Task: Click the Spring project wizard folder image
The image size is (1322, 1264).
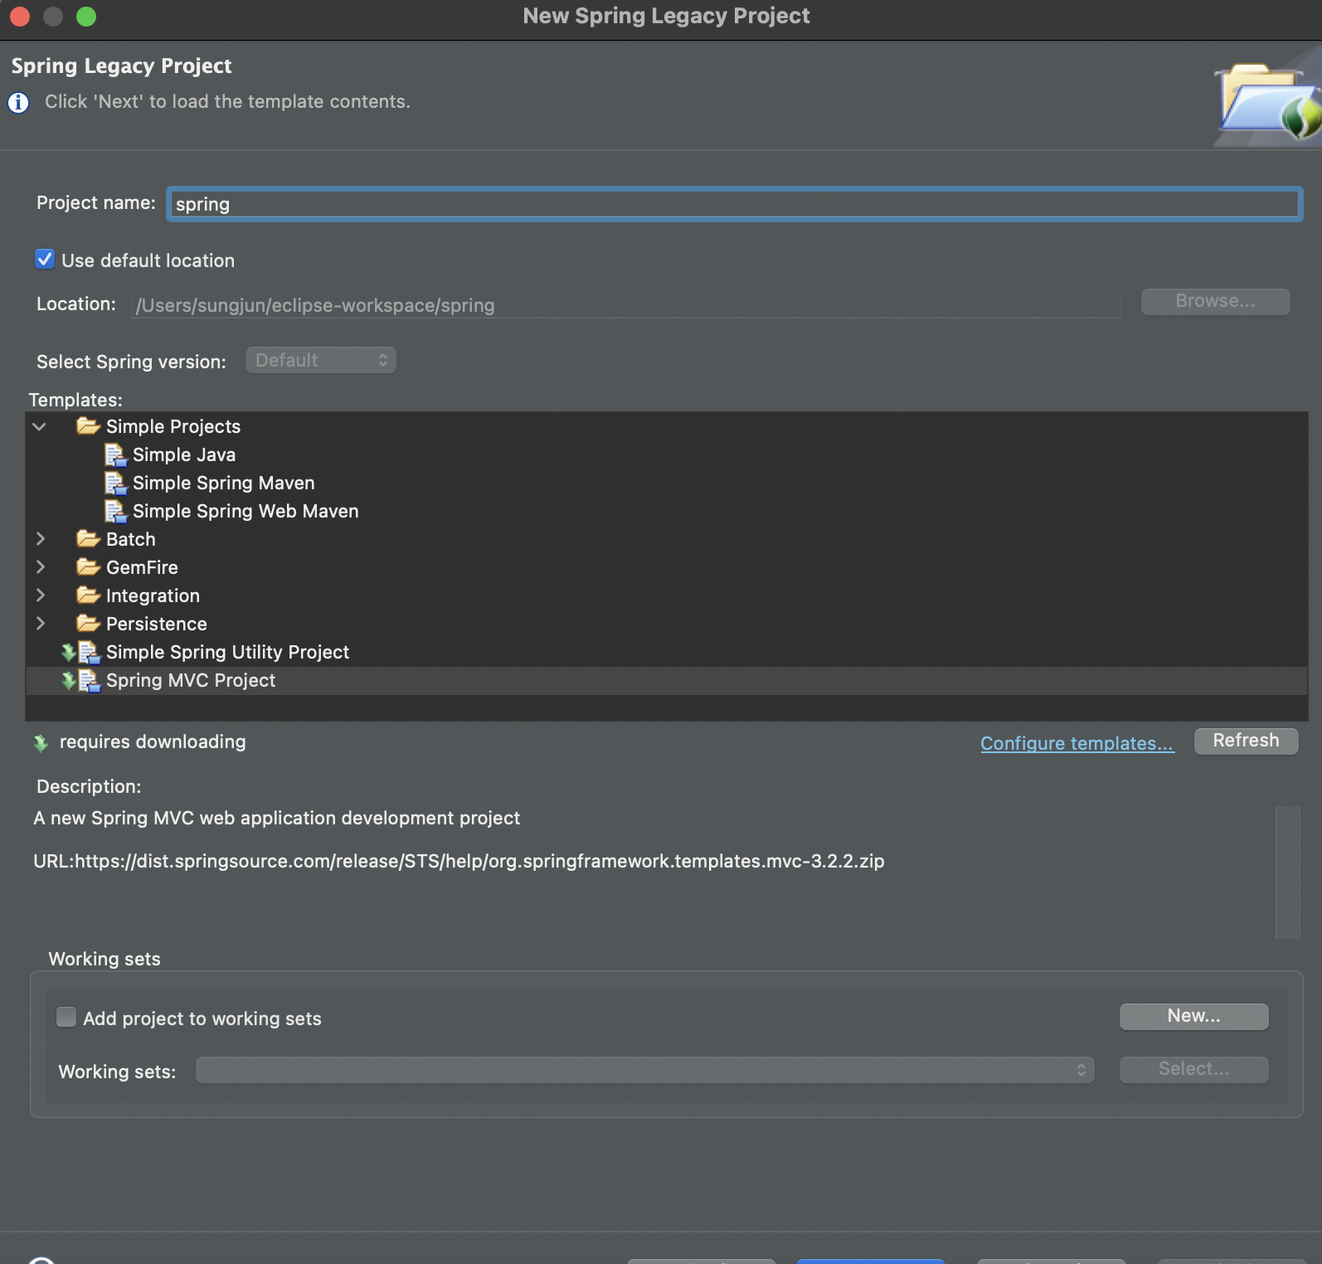Action: point(1268,103)
